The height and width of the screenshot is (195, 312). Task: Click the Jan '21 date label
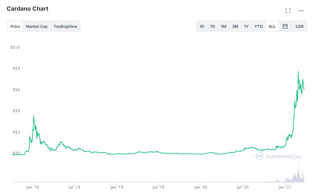point(285,187)
